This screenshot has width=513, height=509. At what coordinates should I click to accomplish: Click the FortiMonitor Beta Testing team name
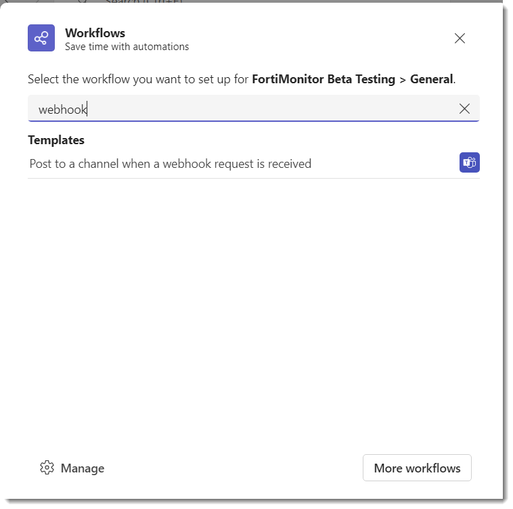(x=323, y=79)
